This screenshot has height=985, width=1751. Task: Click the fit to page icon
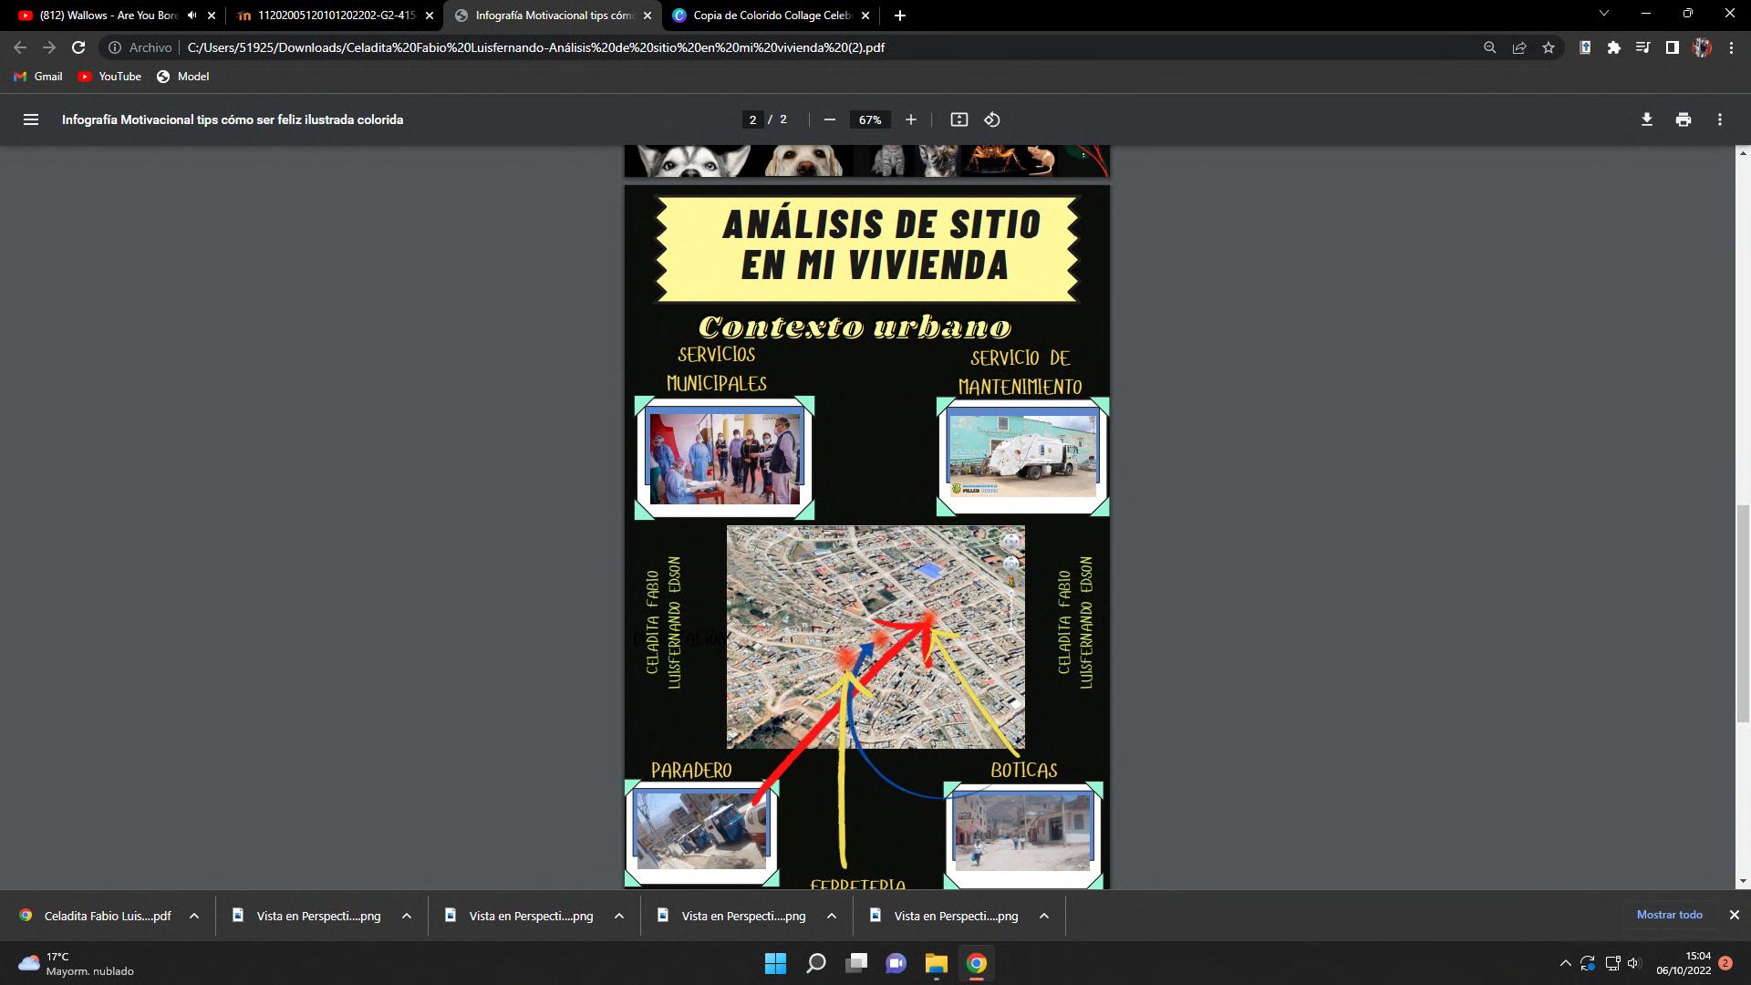(x=958, y=119)
